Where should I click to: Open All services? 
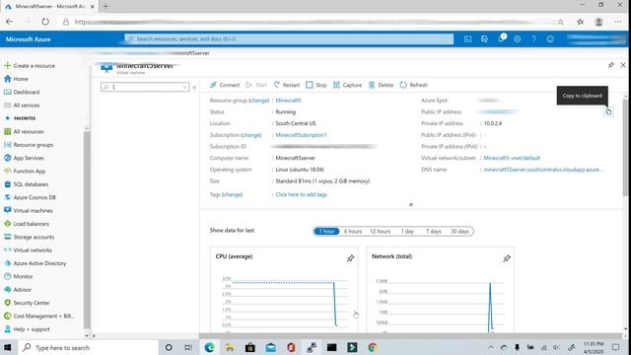(x=22, y=106)
